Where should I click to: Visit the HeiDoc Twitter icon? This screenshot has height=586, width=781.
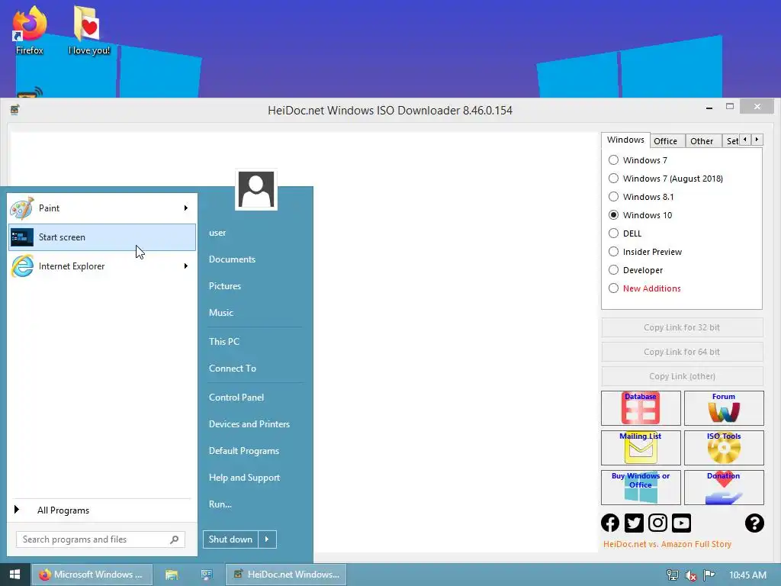click(x=634, y=523)
